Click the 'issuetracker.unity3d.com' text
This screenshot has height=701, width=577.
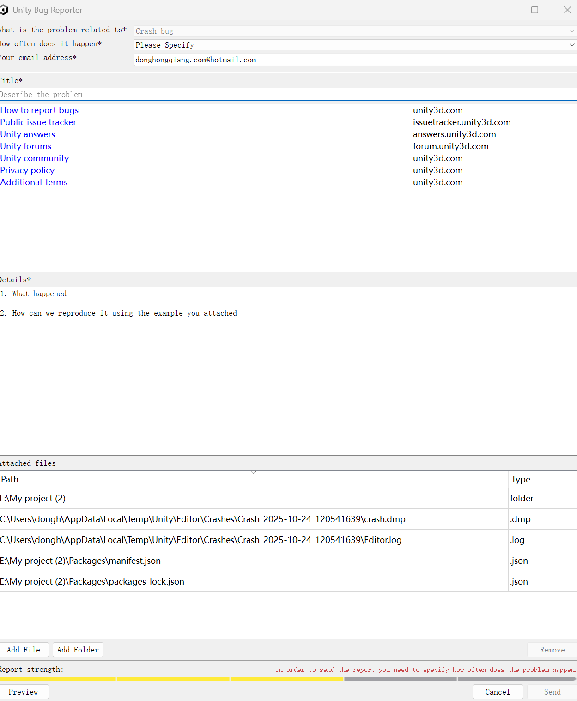pos(462,122)
